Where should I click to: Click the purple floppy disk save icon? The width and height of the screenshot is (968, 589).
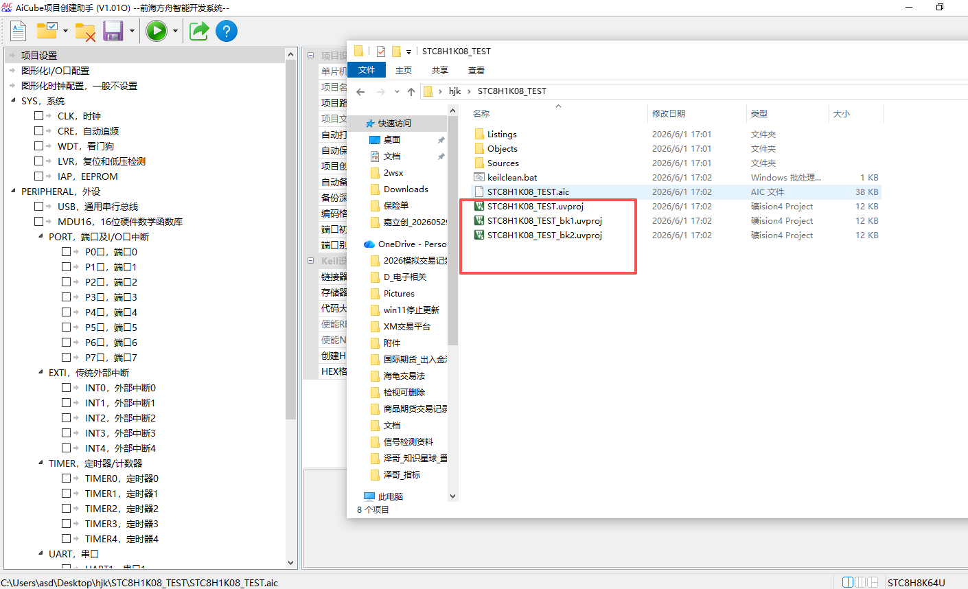tap(113, 31)
